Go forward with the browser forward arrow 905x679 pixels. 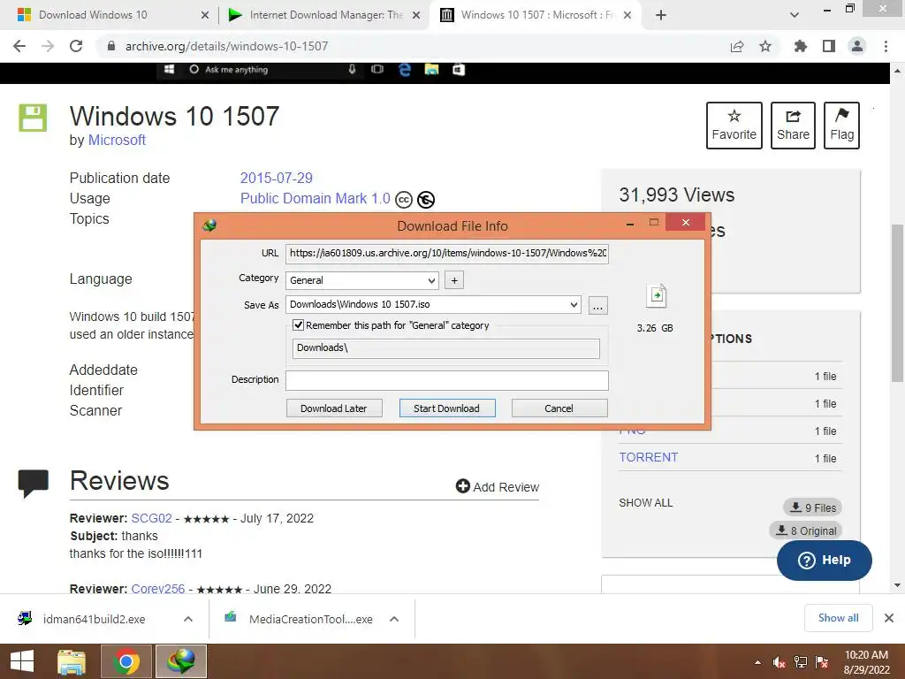pos(48,46)
